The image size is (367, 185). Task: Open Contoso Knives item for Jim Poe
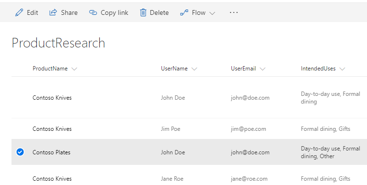[52, 129]
